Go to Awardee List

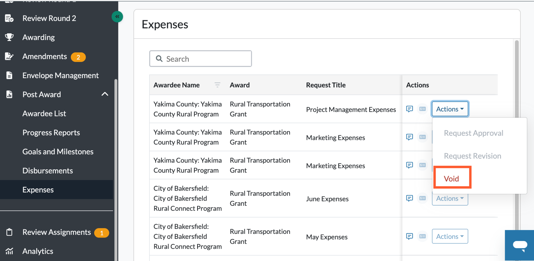44,113
